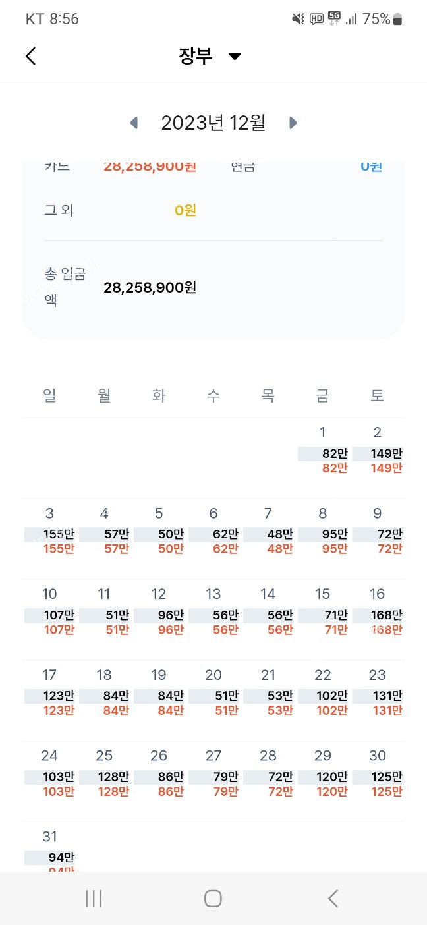This screenshot has height=925, width=427.
Task: Select December 25 with 128만
Action: 105,775
